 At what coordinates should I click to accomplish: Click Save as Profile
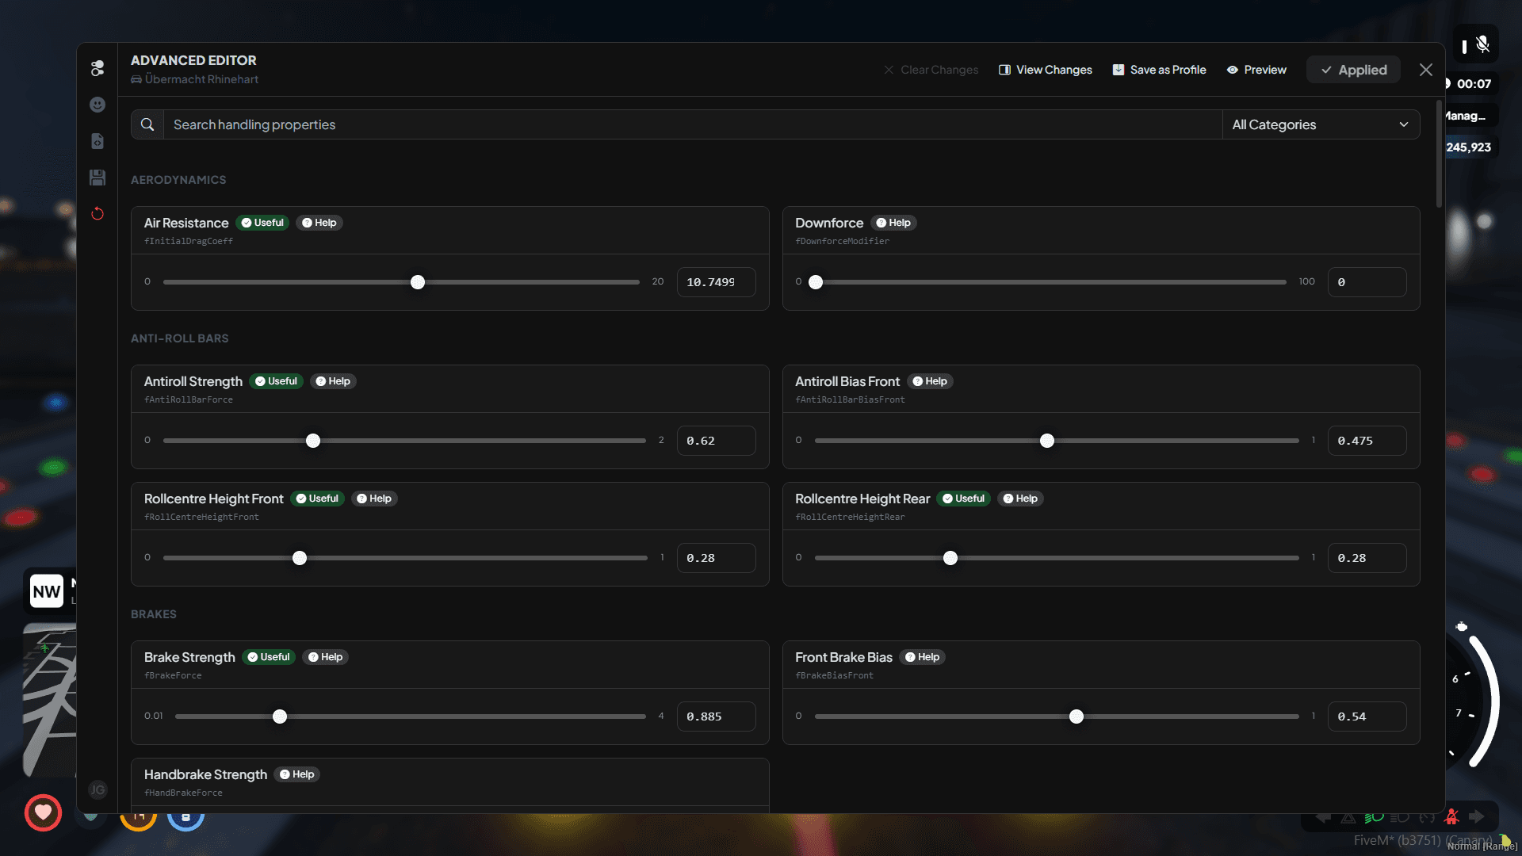pos(1159,70)
